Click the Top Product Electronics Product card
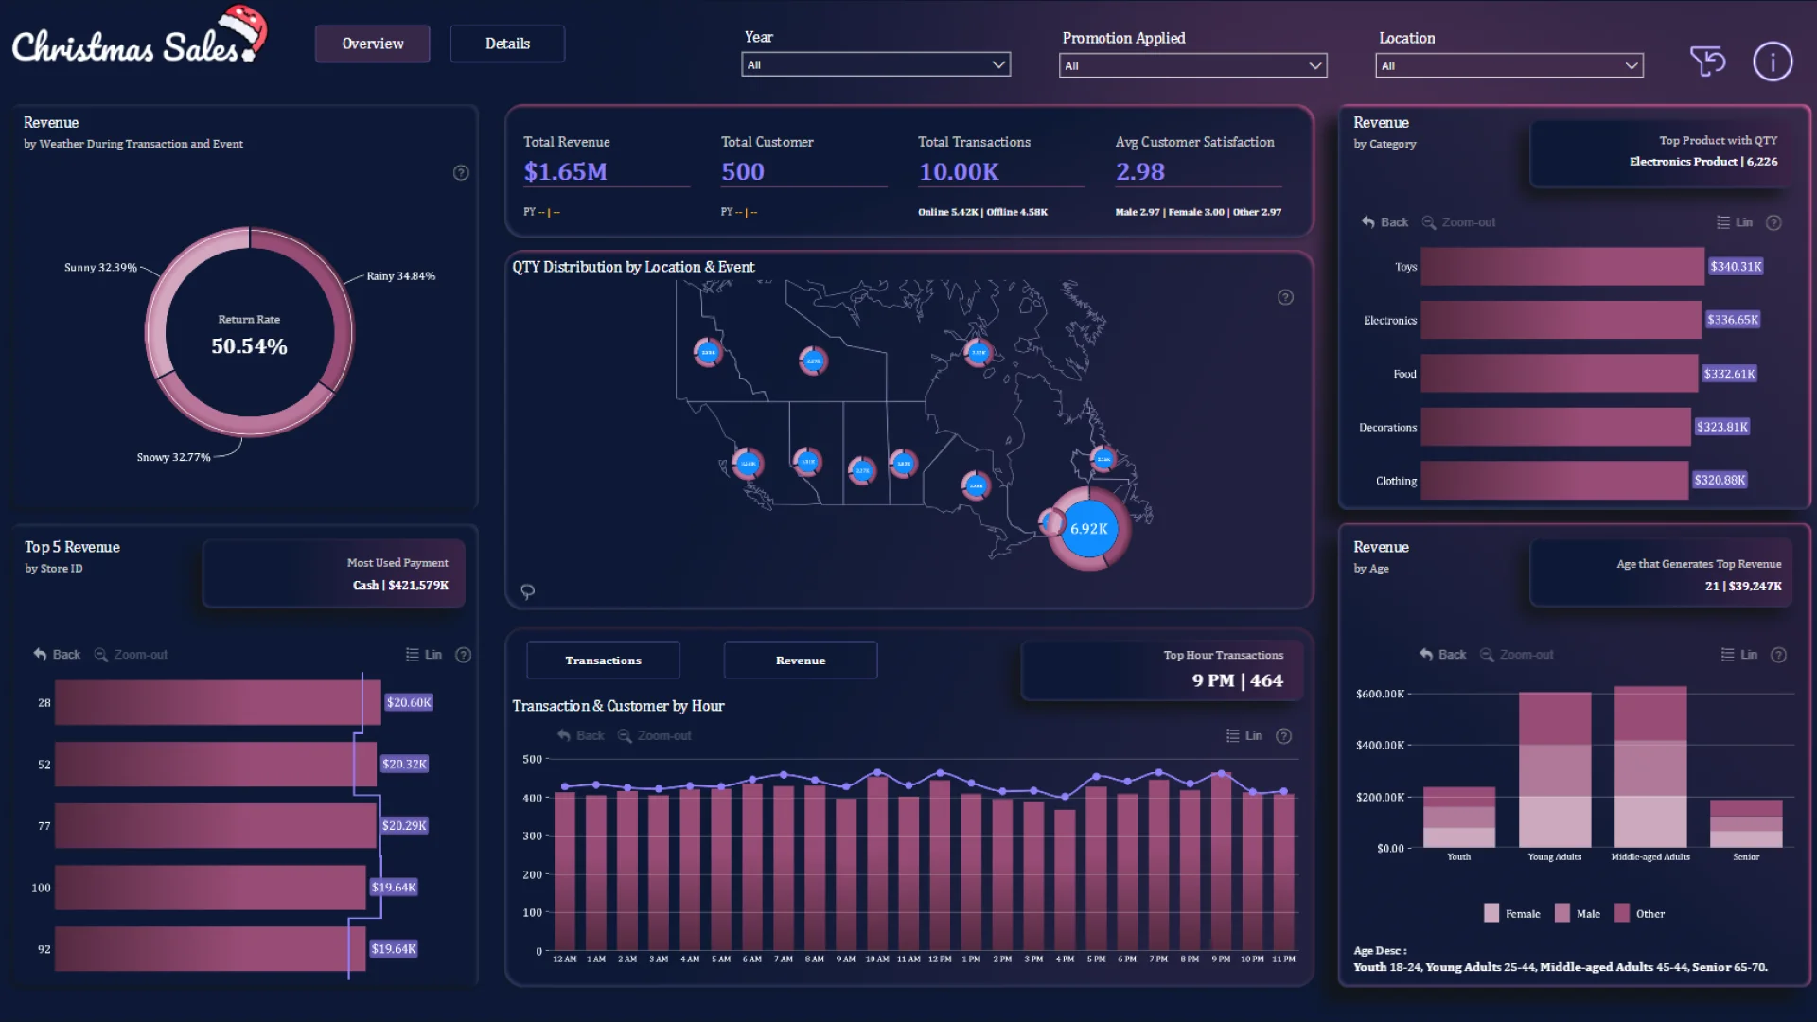This screenshot has height=1022, width=1817. (1662, 153)
